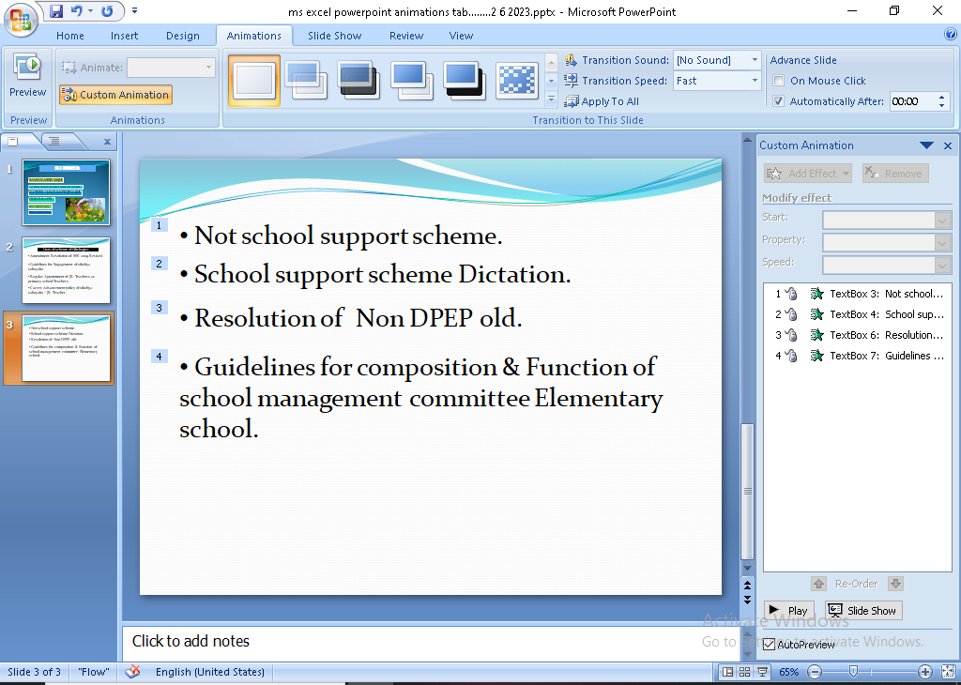The width and height of the screenshot is (961, 685).
Task: Enable On Mouse Click advance option
Action: click(779, 81)
